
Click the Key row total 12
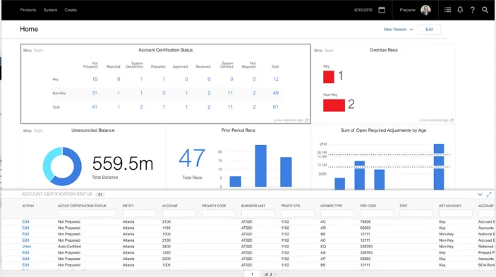point(276,79)
